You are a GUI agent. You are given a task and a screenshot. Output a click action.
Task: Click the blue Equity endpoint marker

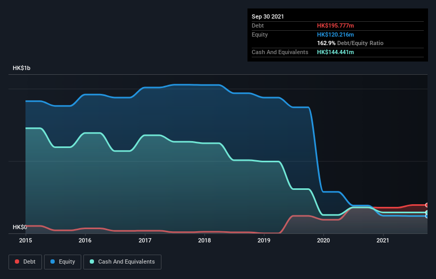[x=427, y=216]
